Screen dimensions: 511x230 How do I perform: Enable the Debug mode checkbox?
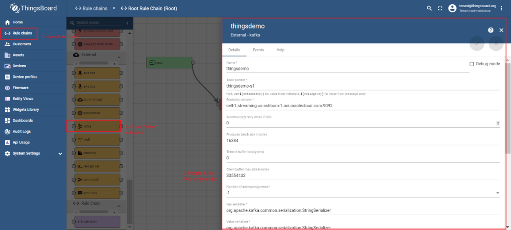point(472,64)
